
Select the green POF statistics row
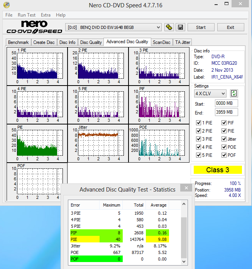(120, 259)
